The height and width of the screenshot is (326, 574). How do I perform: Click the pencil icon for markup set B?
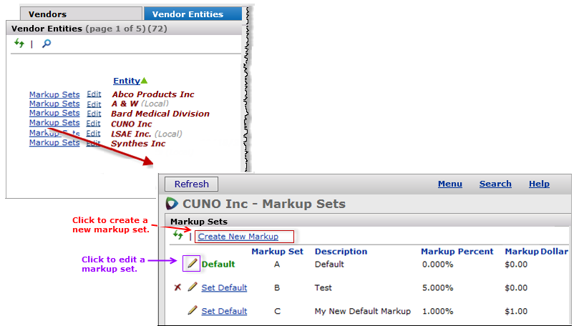[x=192, y=287]
